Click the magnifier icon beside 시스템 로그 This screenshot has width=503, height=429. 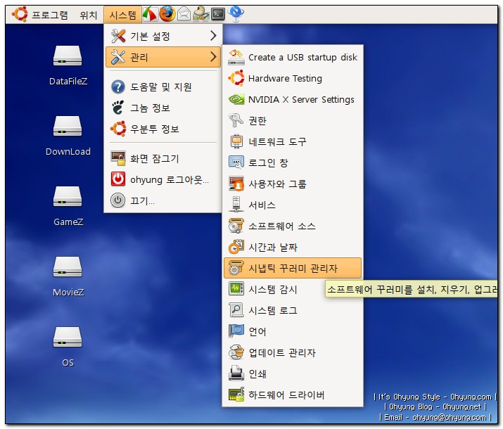coord(236,310)
